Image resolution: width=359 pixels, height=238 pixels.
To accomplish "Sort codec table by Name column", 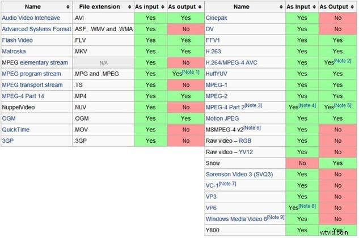I will (x=279, y=7).
